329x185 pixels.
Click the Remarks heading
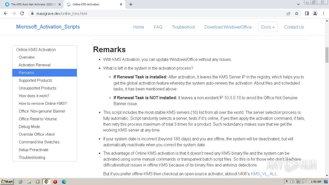(x=109, y=49)
